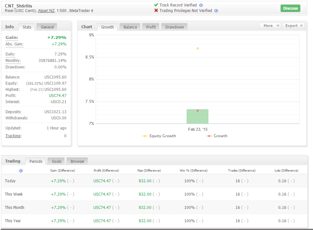Toggle the Equity Growth legend series

[x=159, y=136]
